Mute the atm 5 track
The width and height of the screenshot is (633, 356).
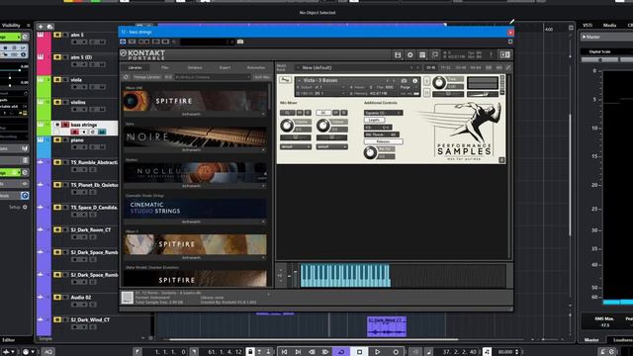pyautogui.click(x=57, y=36)
